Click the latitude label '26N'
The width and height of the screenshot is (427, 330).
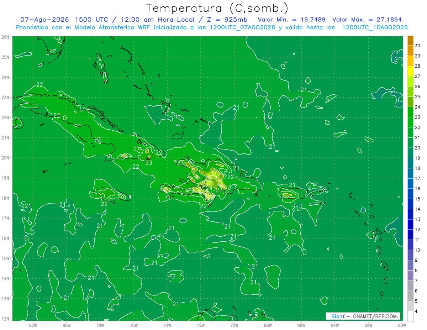tap(5, 37)
